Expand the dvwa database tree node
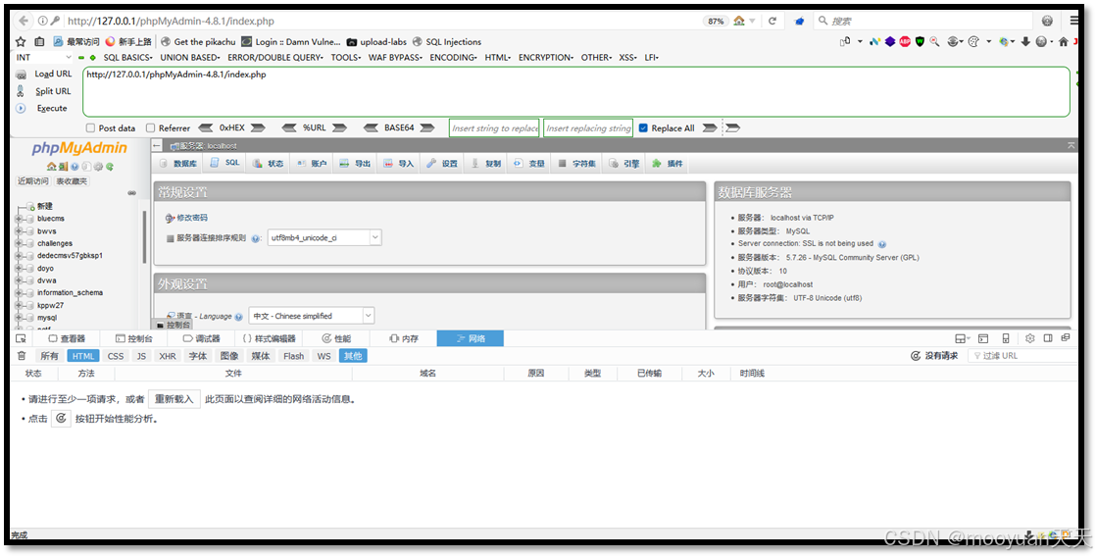Image resolution: width=1097 pixels, height=558 pixels. [x=19, y=280]
